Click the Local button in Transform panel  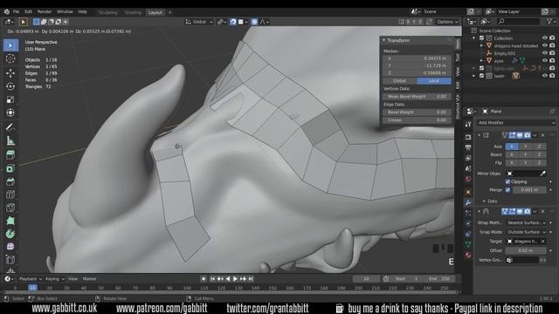tap(434, 81)
